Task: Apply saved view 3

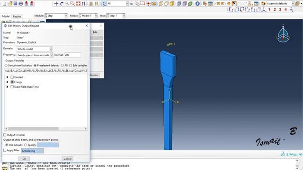Action: [x=280, y=9]
